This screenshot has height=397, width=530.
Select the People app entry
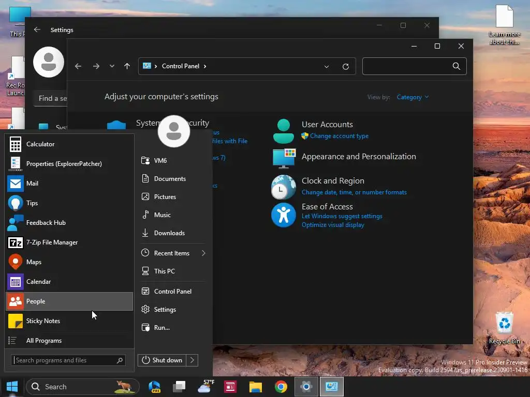coord(69,301)
